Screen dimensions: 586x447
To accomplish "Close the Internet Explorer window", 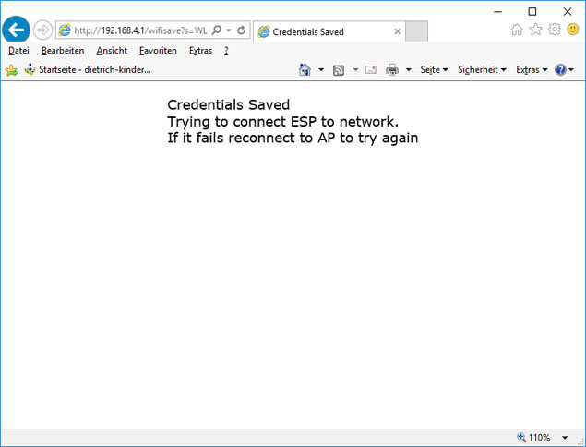I will click(x=568, y=12).
